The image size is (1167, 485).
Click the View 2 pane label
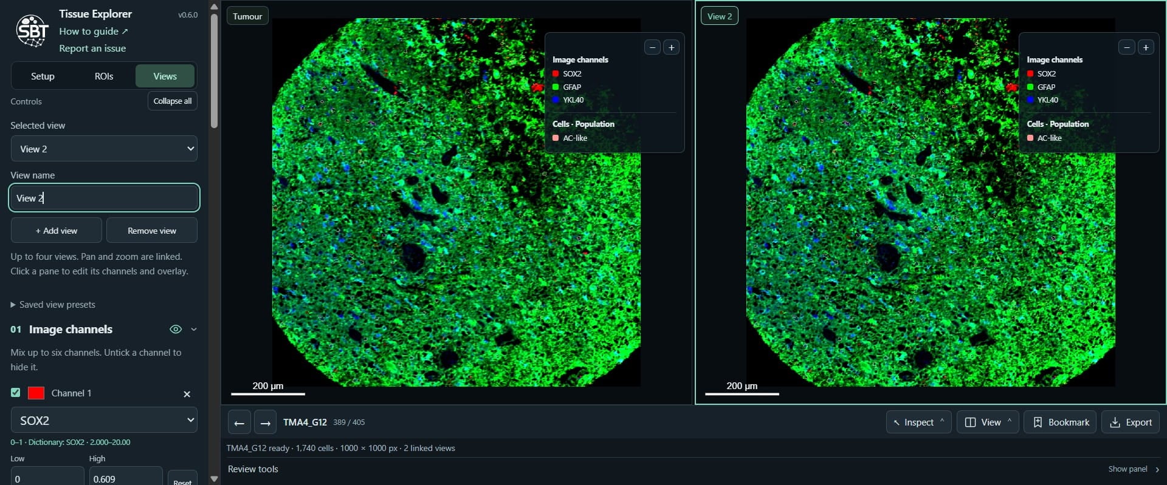(720, 16)
